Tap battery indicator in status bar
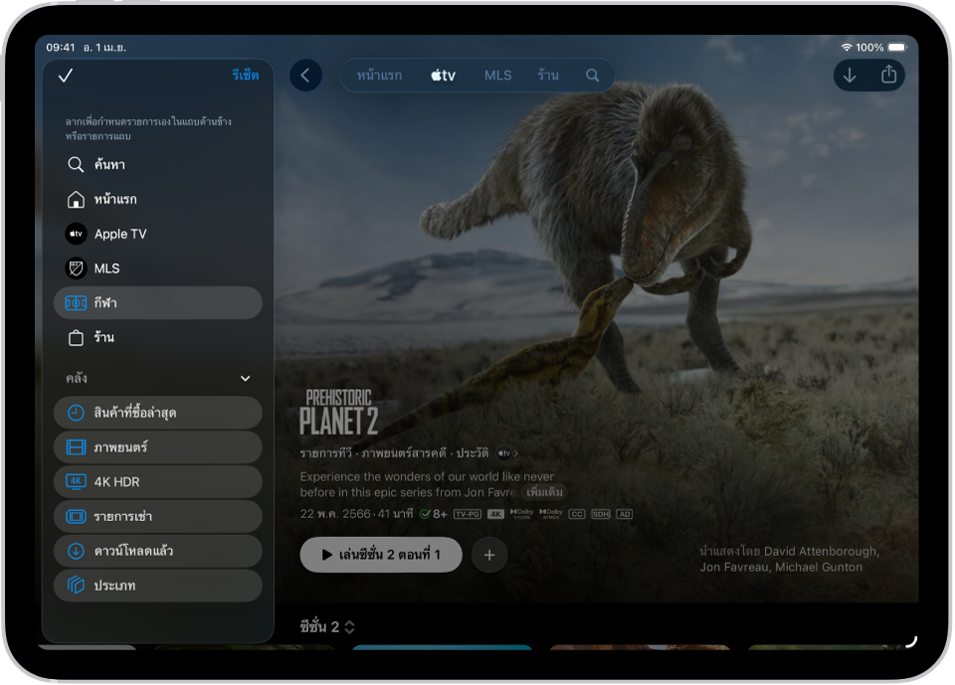Image resolution: width=955 pixels, height=685 pixels. 897,47
